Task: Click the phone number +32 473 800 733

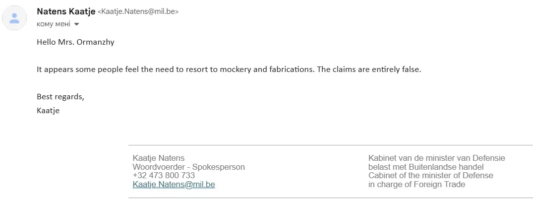Action: (164, 176)
